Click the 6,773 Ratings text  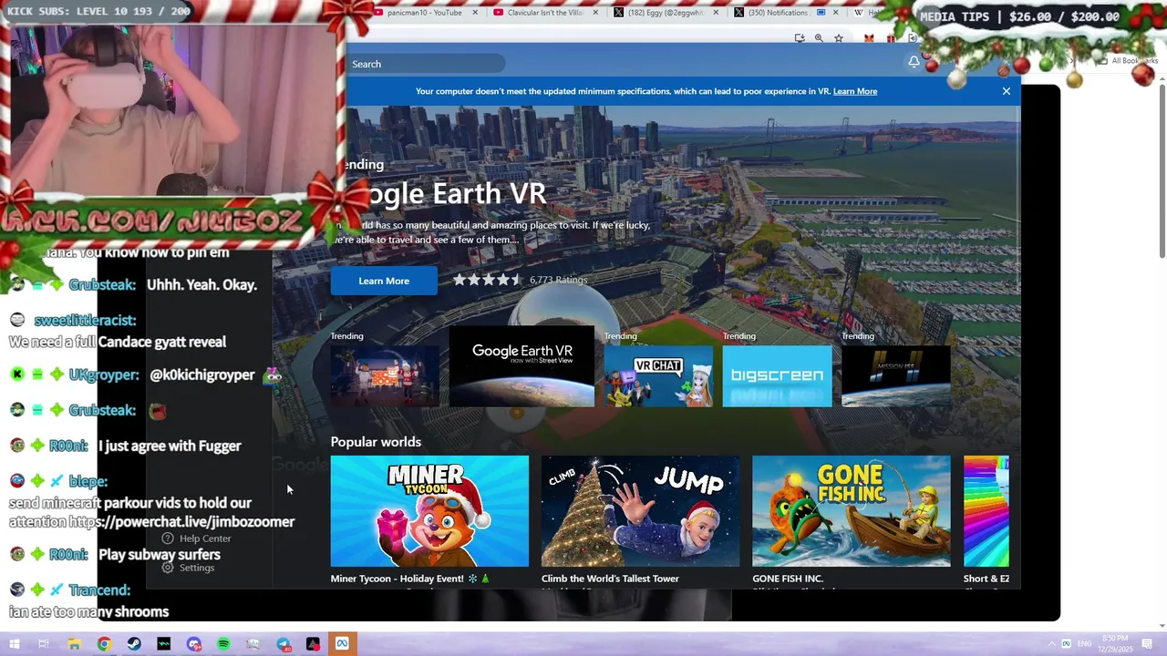[x=558, y=280]
